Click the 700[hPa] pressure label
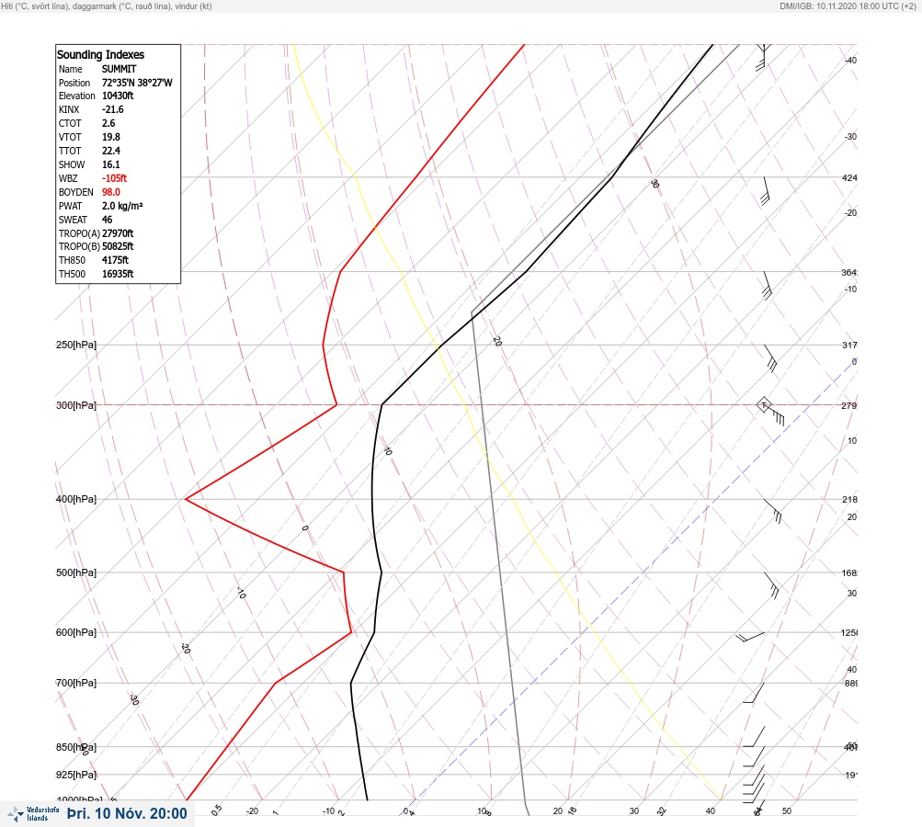Image resolution: width=922 pixels, height=827 pixels. (76, 683)
